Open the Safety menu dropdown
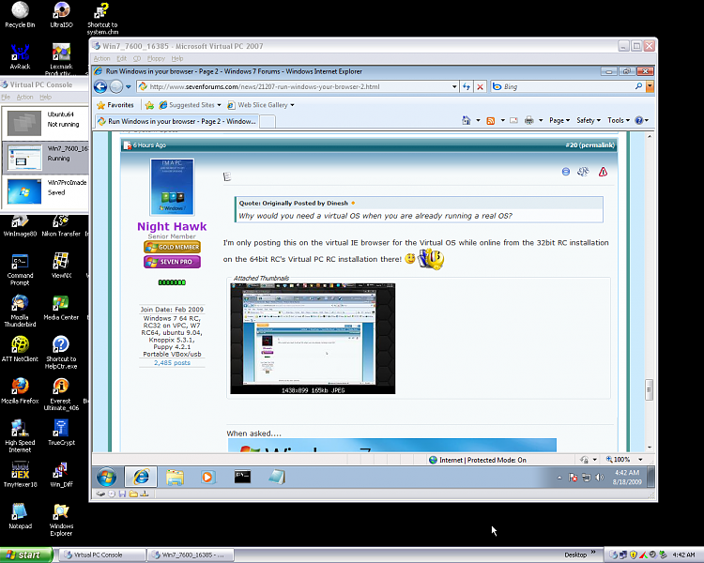 pyautogui.click(x=589, y=120)
